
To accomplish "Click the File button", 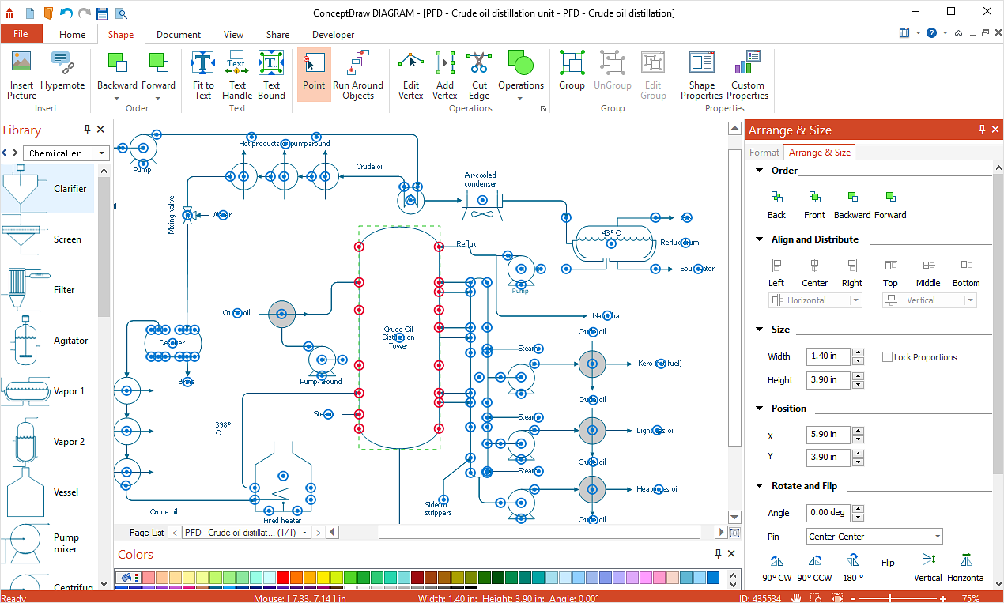I will coord(21,34).
